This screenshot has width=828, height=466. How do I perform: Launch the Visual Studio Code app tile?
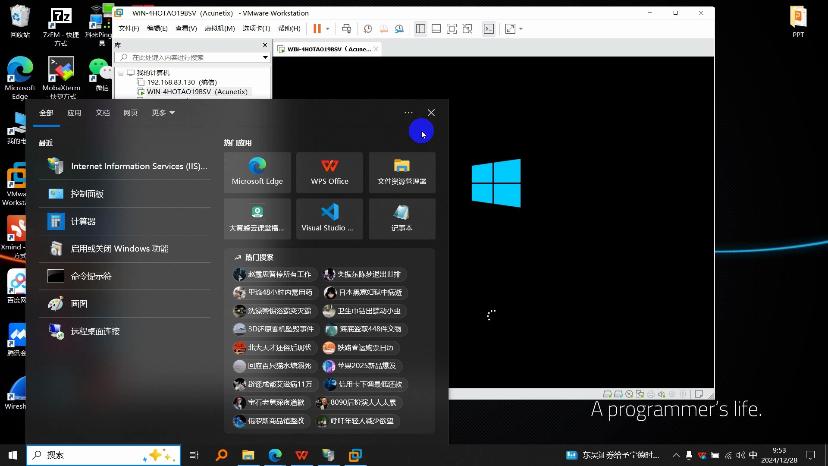click(329, 219)
